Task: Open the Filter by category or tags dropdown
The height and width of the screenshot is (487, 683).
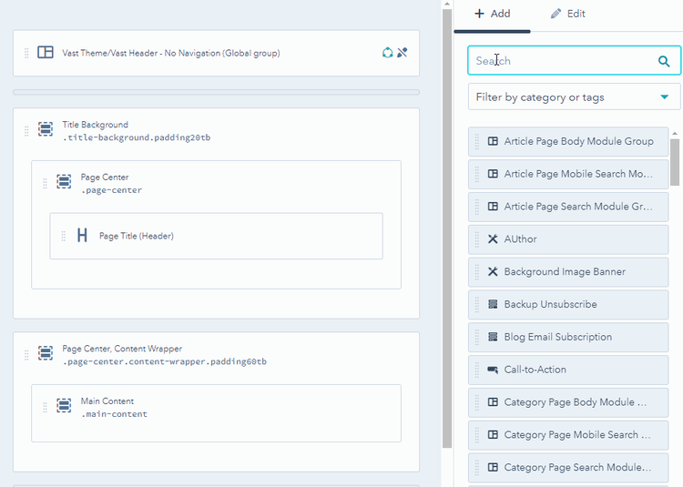Action: click(x=574, y=97)
